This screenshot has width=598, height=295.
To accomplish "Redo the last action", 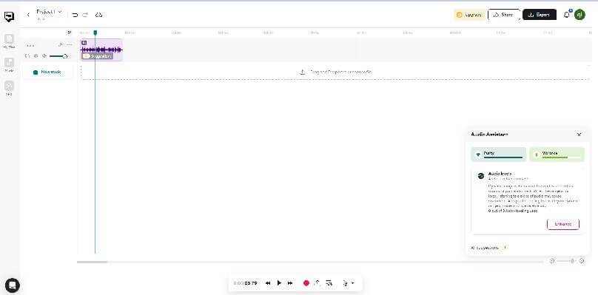I will click(85, 15).
